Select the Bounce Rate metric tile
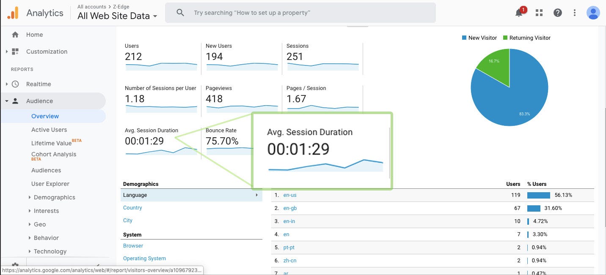Image resolution: width=606 pixels, height=275 pixels. point(227,143)
